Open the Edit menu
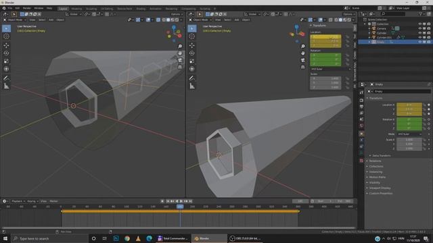Screen dimensions: 433x243 [x=18, y=8]
